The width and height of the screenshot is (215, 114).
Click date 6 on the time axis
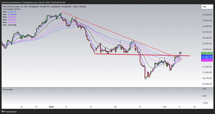click(x=66, y=107)
